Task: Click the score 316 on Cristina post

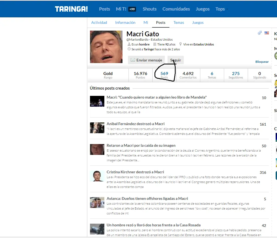Action: point(263,172)
